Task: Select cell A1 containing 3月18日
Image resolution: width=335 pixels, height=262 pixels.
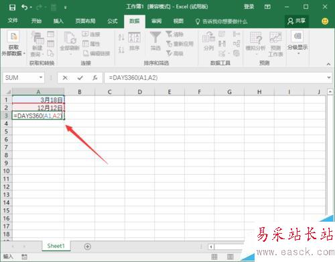Action: tap(38, 99)
